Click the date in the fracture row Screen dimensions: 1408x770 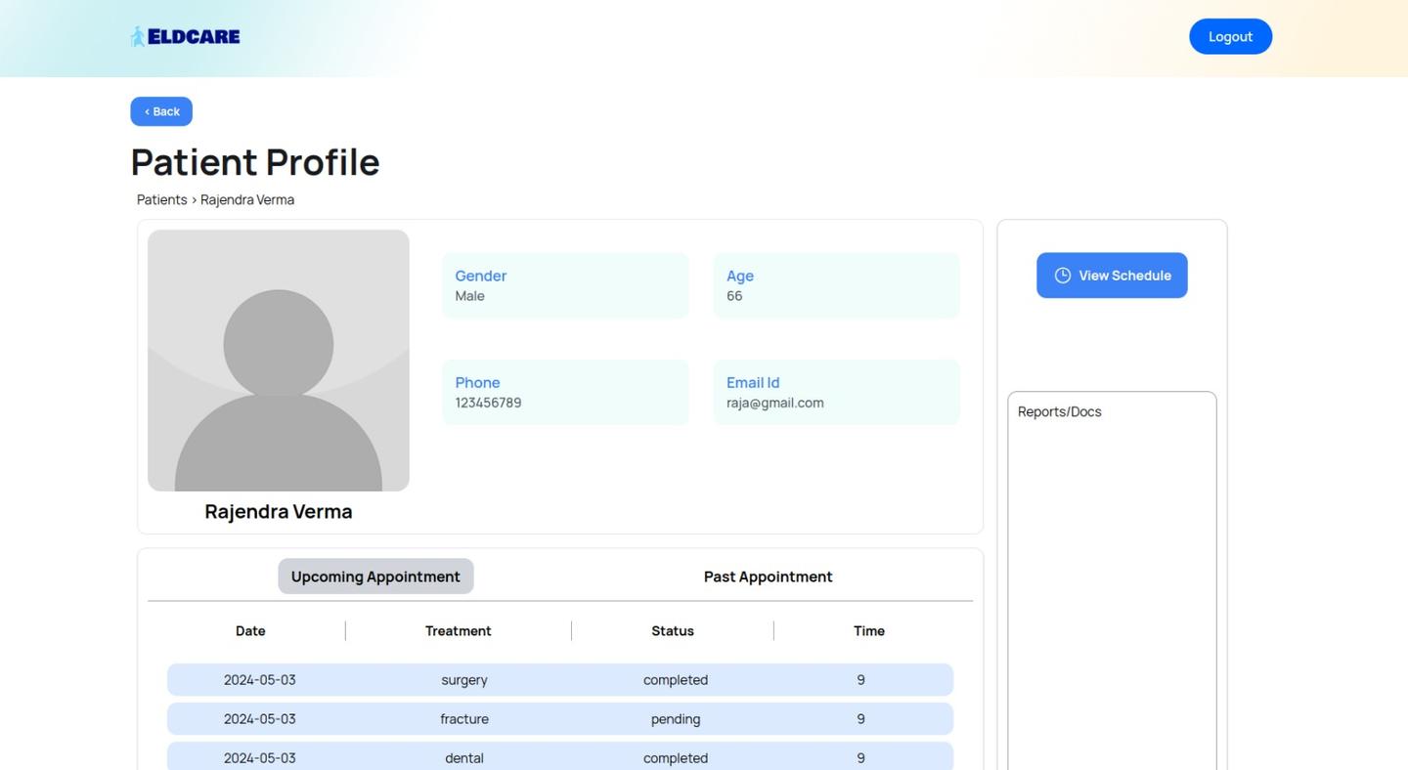(259, 719)
